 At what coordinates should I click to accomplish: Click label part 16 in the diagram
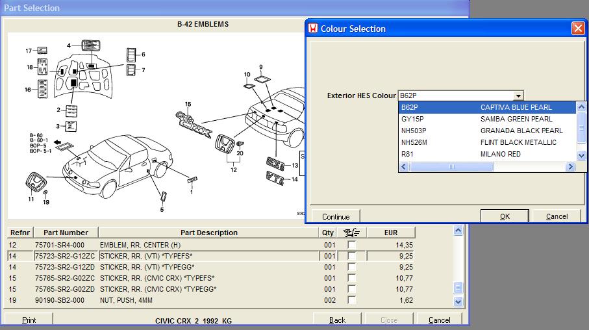point(42,89)
